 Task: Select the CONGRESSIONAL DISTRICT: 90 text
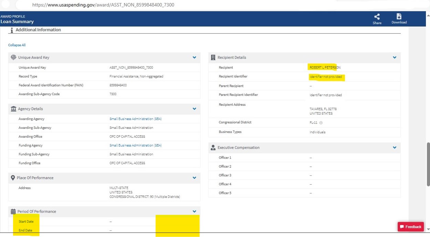(145, 197)
